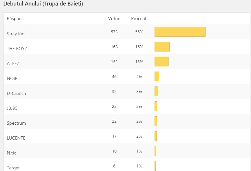This screenshot has height=171, width=251.
Task: Click the Răspuns column header
Action: [x=15, y=18]
